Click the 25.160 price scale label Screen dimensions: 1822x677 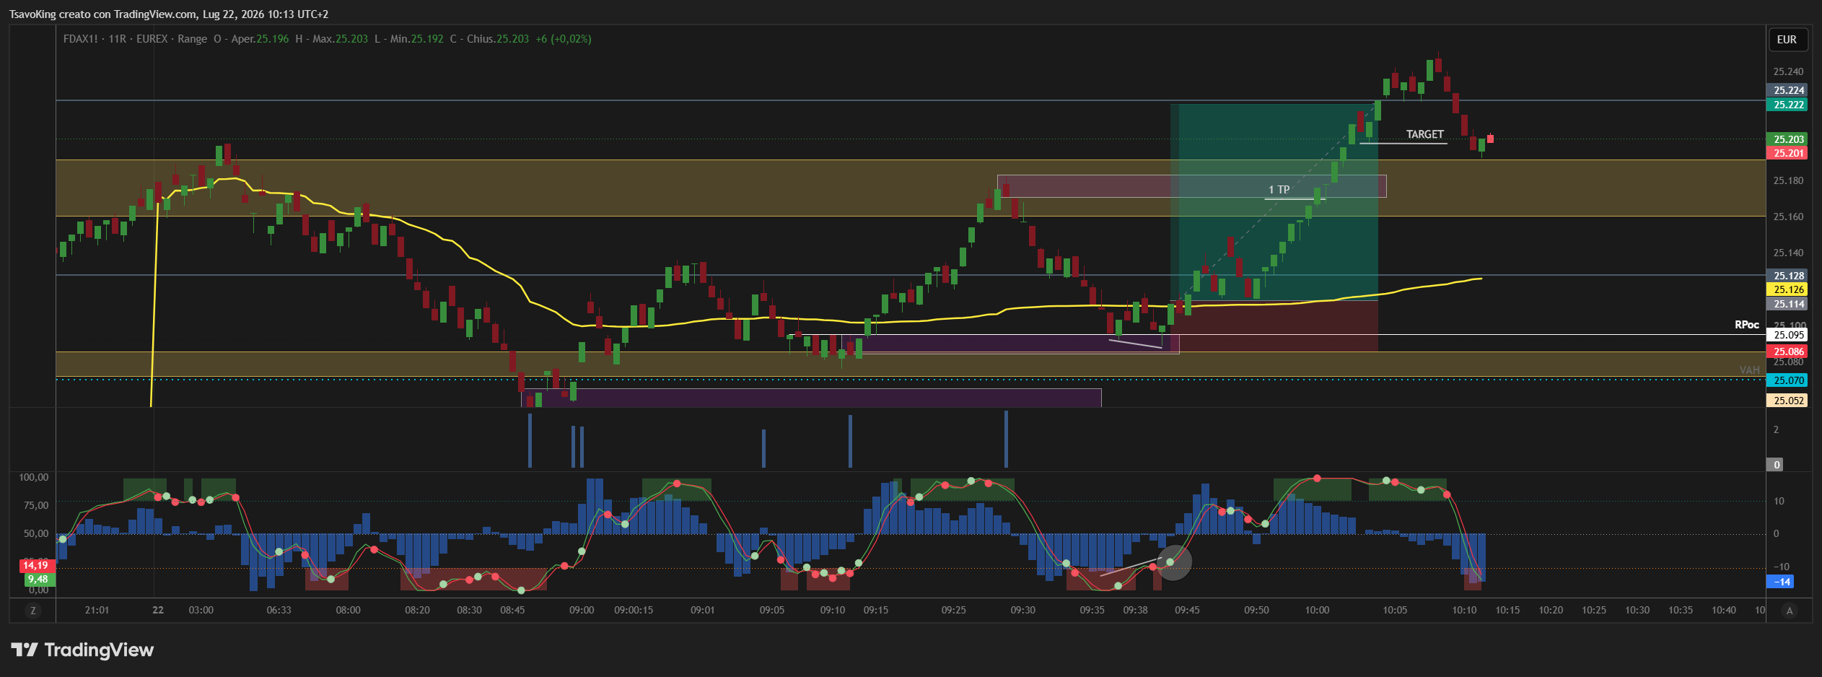tap(1788, 217)
